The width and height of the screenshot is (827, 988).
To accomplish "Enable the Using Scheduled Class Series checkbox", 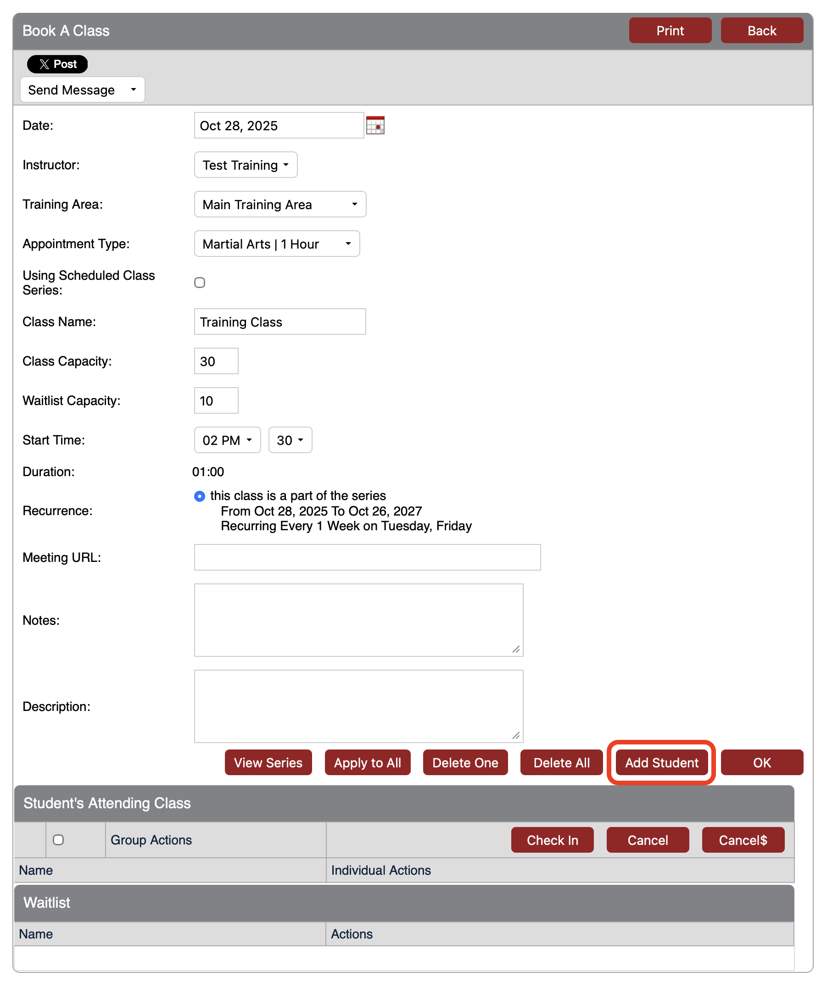I will (x=200, y=282).
